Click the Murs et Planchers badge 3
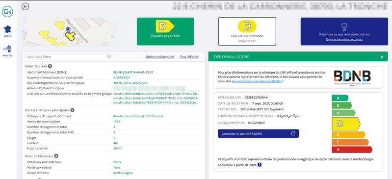 click(x=56, y=156)
